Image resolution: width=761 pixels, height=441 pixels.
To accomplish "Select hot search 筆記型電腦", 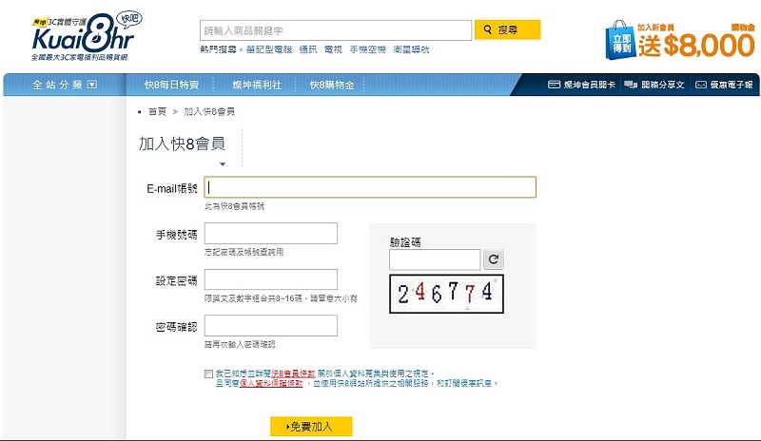I will 269,49.
